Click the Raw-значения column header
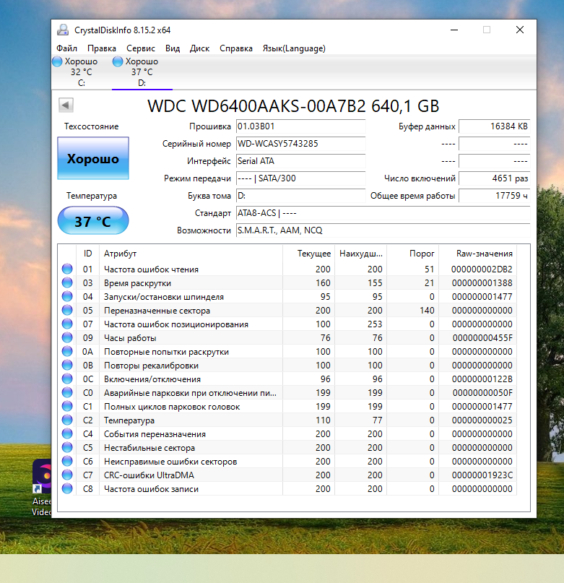Viewport: 564px width, 583px height. pyautogui.click(x=478, y=254)
